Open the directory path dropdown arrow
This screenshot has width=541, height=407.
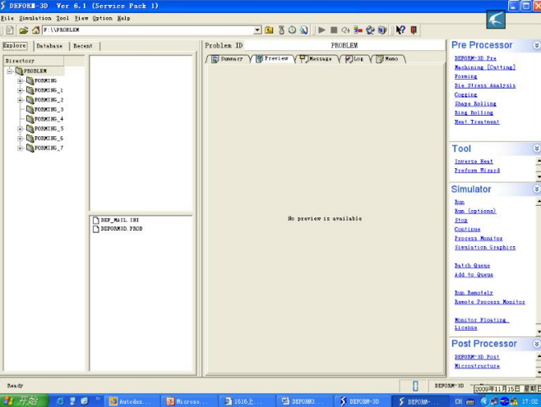(x=257, y=30)
